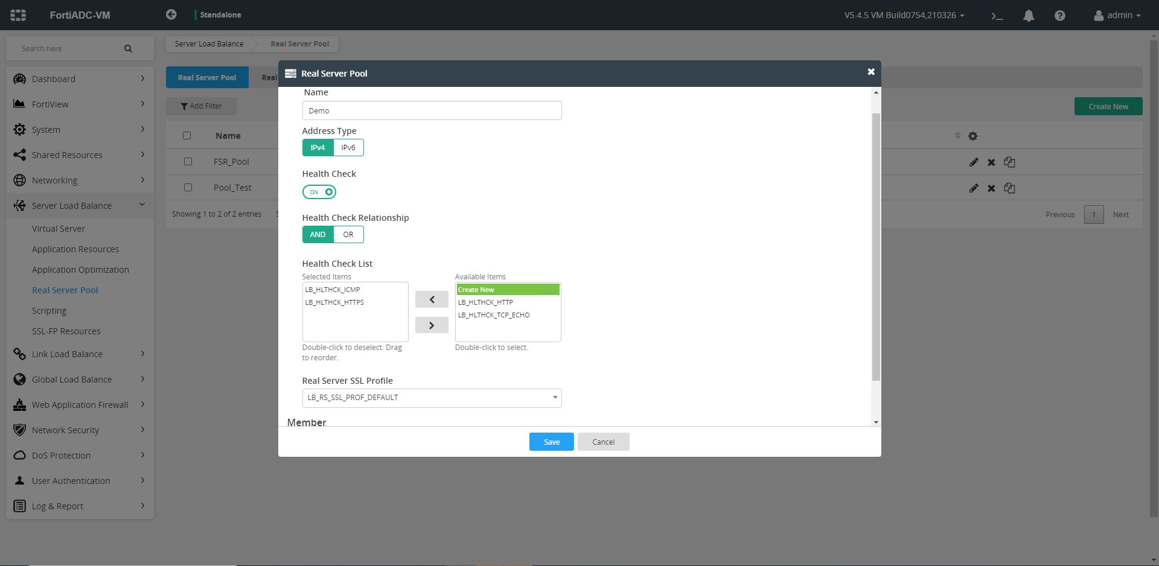
Task: Open the table column settings gear icon
Action: click(973, 136)
